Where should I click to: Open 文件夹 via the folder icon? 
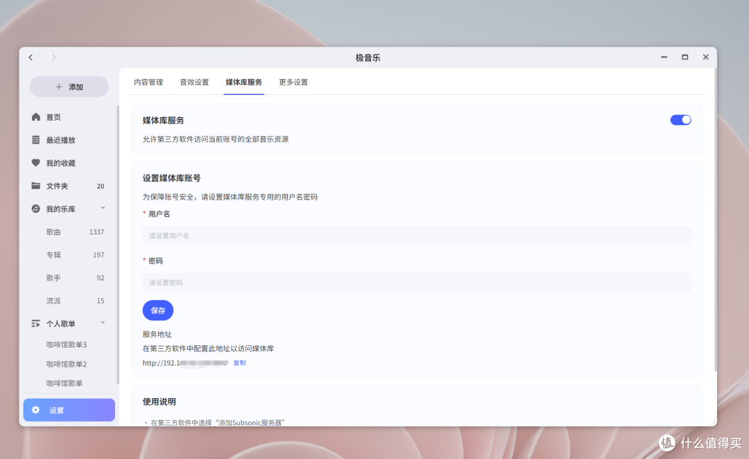point(36,186)
